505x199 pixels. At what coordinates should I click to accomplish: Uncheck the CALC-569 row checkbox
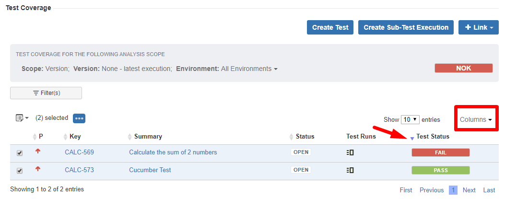coord(20,153)
